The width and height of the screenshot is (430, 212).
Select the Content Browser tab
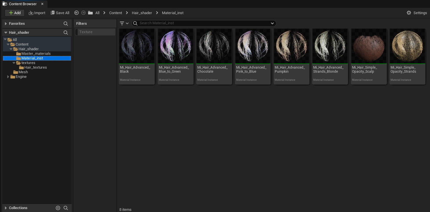(x=23, y=4)
